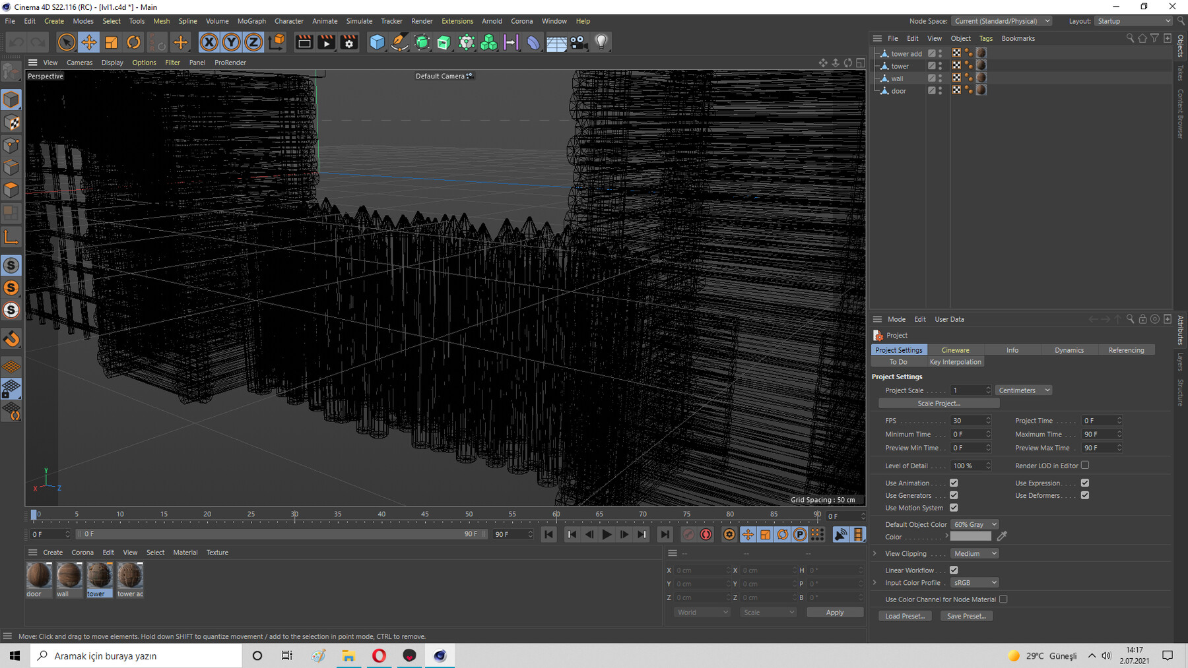Select the Rotate tool icon

click(x=133, y=42)
